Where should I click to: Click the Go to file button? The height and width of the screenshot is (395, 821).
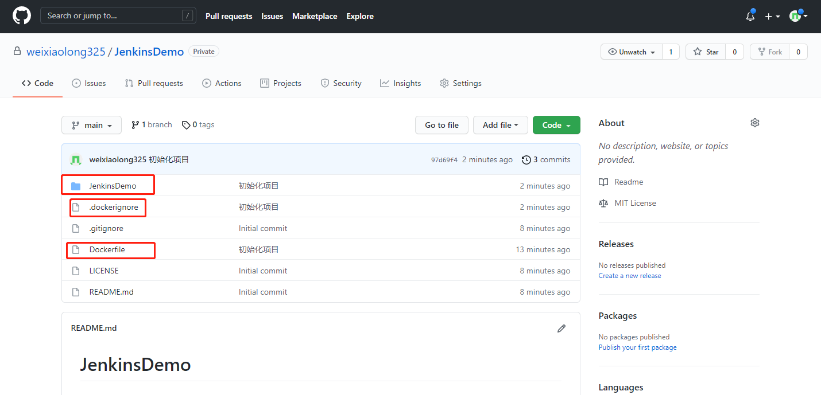click(442, 125)
